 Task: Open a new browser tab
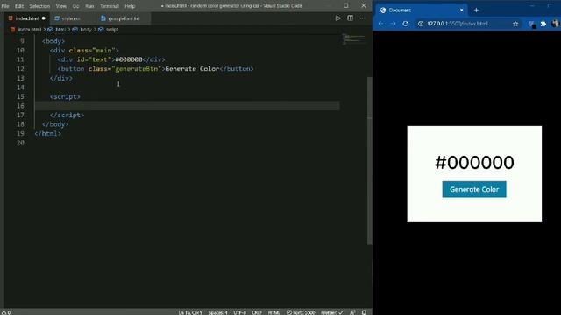[x=476, y=10]
